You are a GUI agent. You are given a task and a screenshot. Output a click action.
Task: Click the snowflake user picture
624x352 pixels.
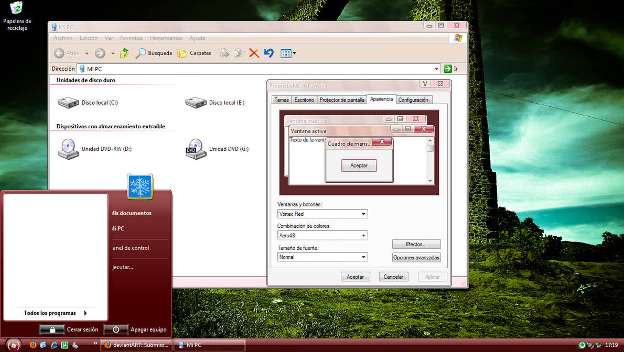(x=140, y=186)
